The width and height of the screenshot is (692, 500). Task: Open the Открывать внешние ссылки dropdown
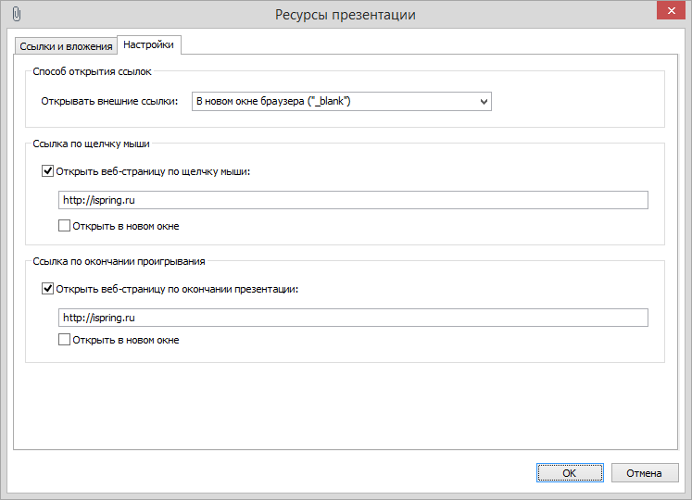pos(342,102)
